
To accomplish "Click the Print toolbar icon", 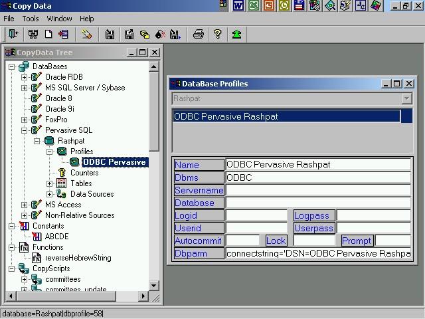I will [198, 34].
